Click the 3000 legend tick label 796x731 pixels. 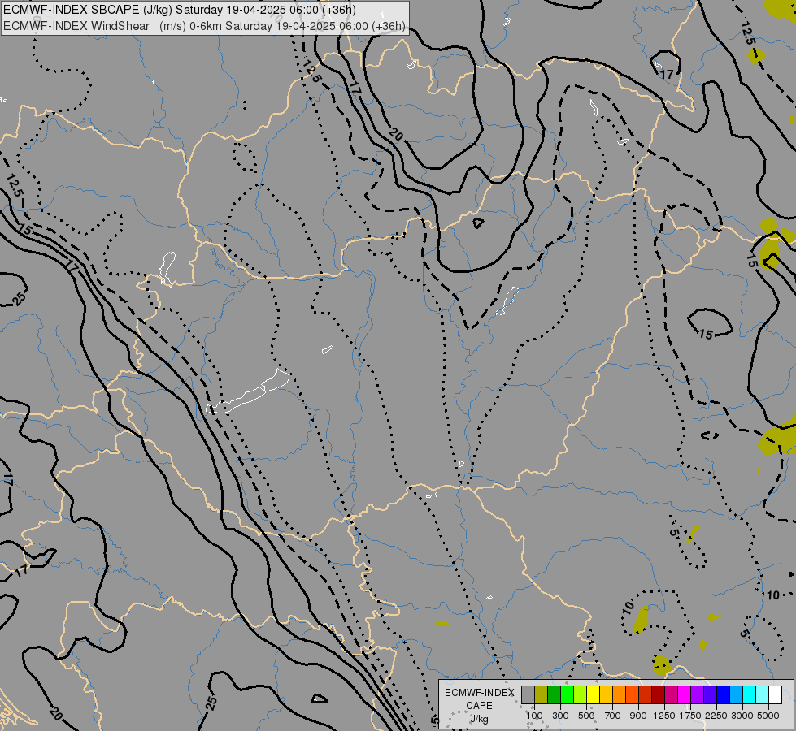tap(742, 716)
